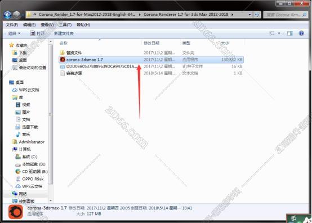Click the blue help icon

tap(301, 33)
